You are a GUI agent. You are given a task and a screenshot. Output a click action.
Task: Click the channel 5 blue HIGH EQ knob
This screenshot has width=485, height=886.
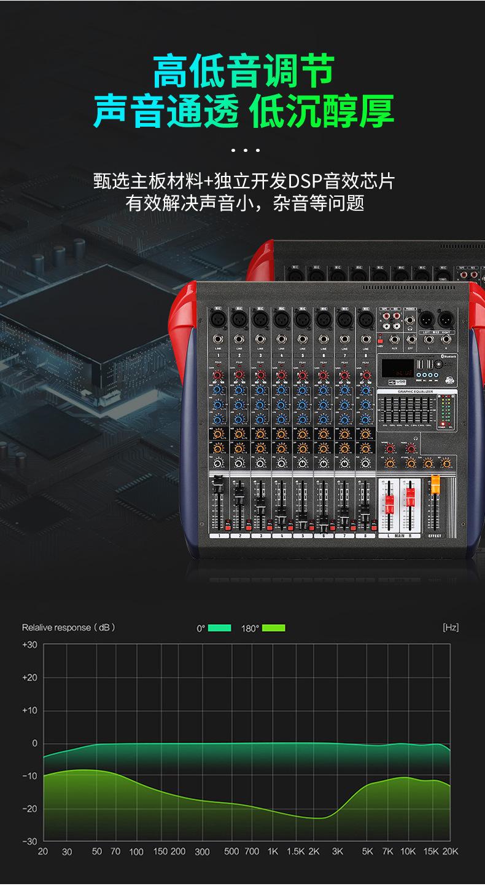click(302, 390)
